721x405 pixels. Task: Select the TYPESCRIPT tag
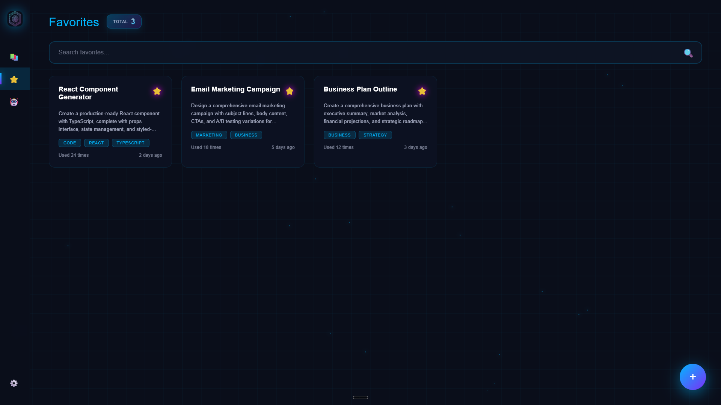click(x=130, y=143)
